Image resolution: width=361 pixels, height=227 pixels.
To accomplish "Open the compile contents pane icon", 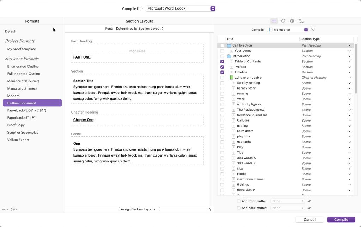I will pyautogui.click(x=274, y=21).
